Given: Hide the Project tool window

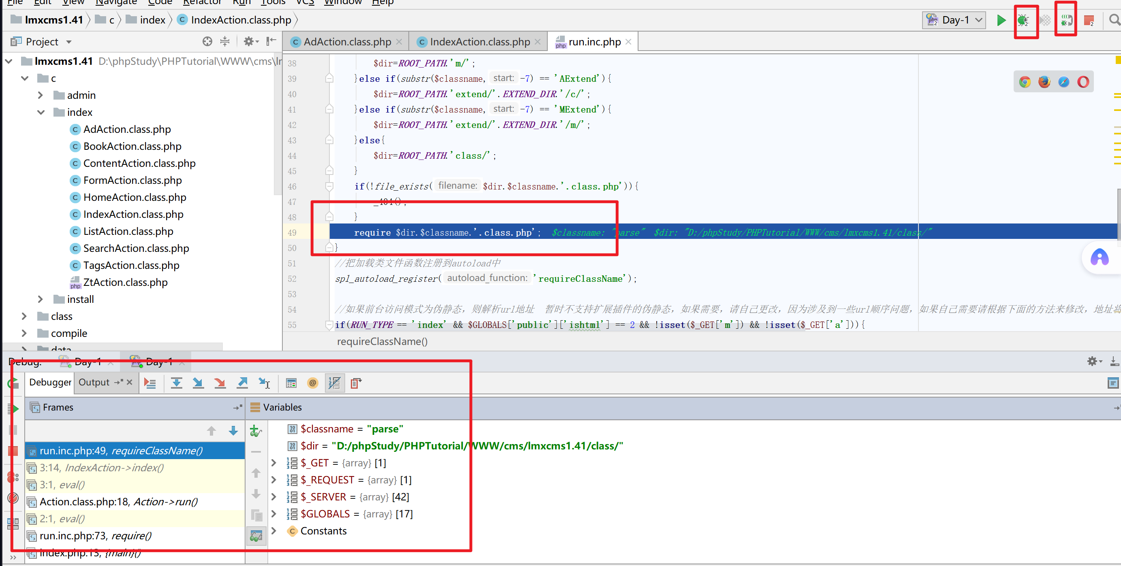Looking at the screenshot, I should (x=271, y=41).
